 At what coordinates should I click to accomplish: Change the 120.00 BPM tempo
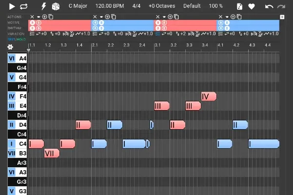[x=110, y=6]
